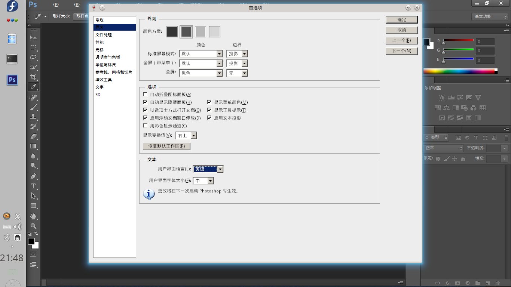The image size is (511, 287).
Task: Open 全屏(带菜单) color dropdown
Action: [x=201, y=64]
